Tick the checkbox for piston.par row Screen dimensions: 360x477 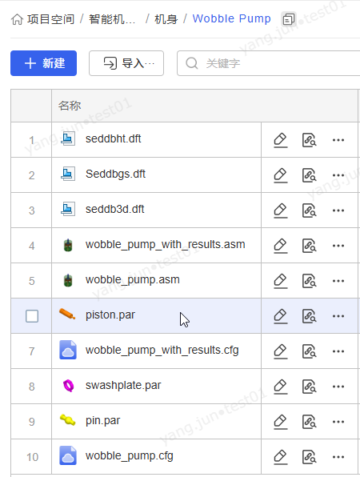click(x=32, y=316)
